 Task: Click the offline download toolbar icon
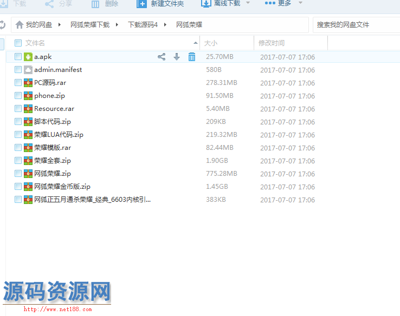(x=206, y=4)
